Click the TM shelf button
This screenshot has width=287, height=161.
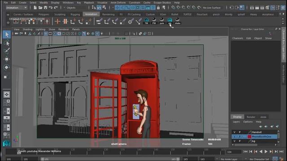click(147, 21)
